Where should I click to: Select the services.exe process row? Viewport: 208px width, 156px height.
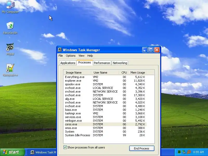(x=105, y=117)
